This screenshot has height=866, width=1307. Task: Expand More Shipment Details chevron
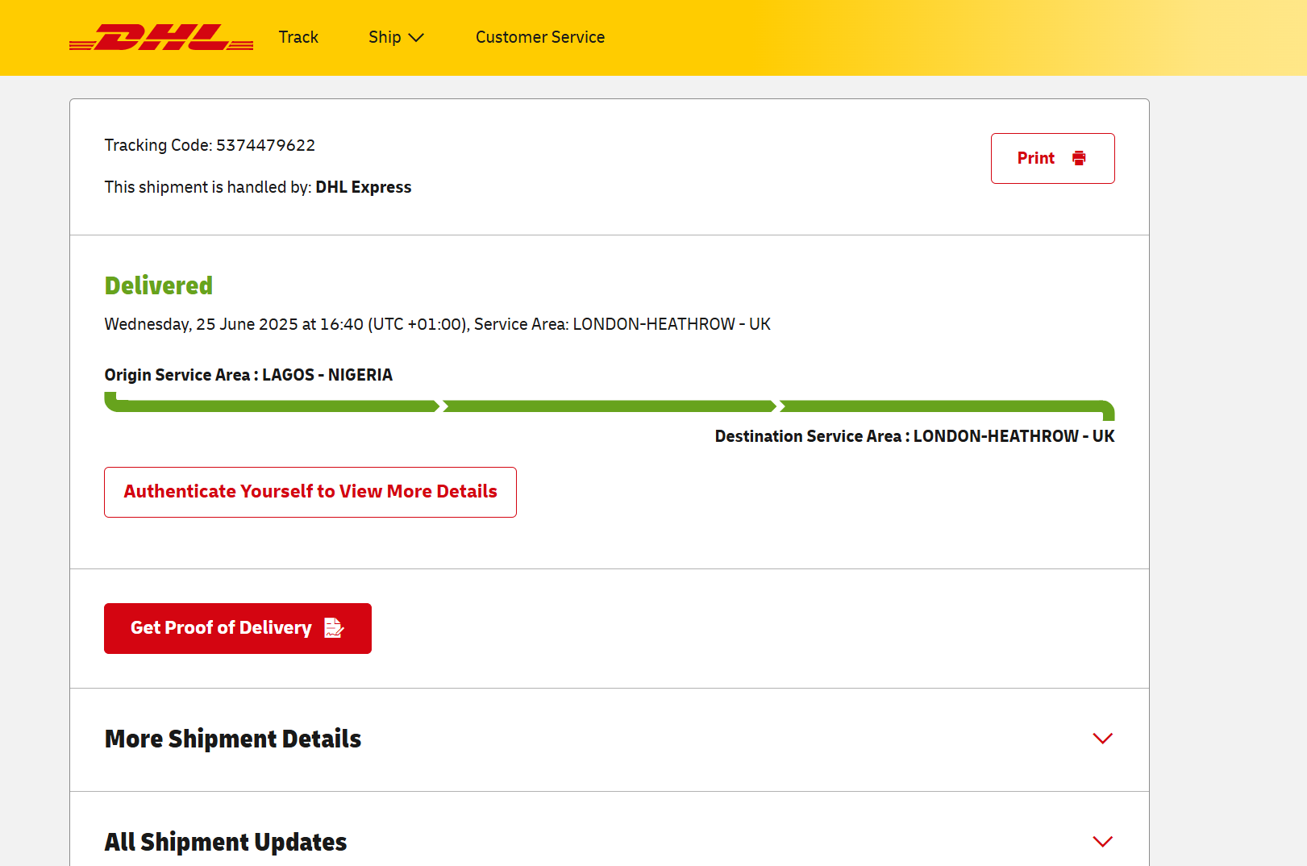click(1102, 739)
